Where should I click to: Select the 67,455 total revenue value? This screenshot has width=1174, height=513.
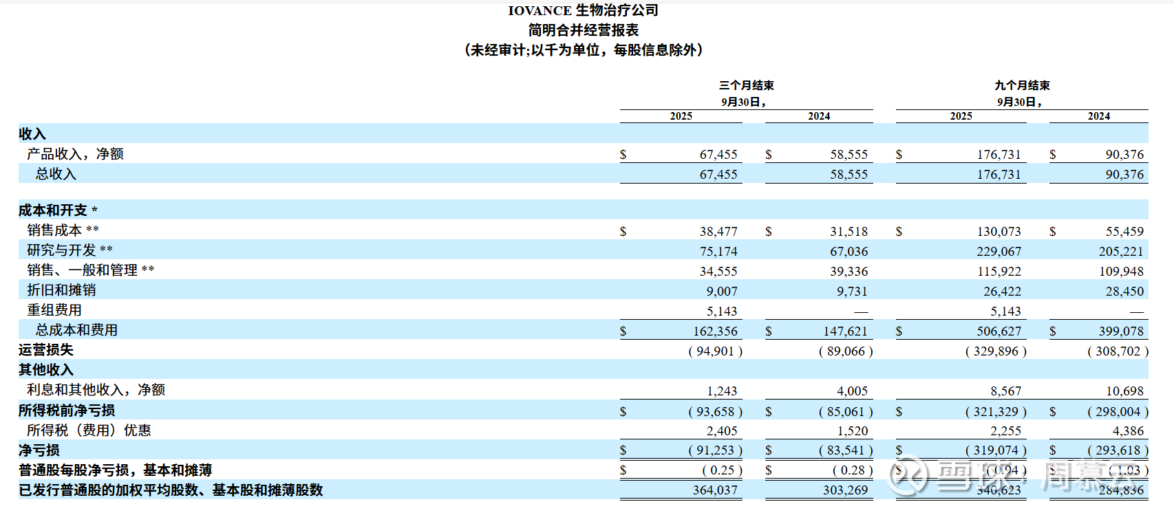(718, 174)
